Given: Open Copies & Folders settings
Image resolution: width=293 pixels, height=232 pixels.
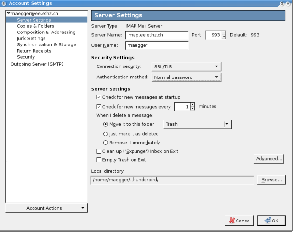Looking at the screenshot, I should point(35,26).
